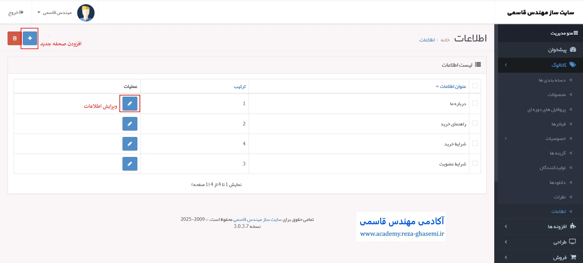The image size is (583, 263).
Task: Click the double-arrow icon beside فیلترها
Action: click(571, 124)
